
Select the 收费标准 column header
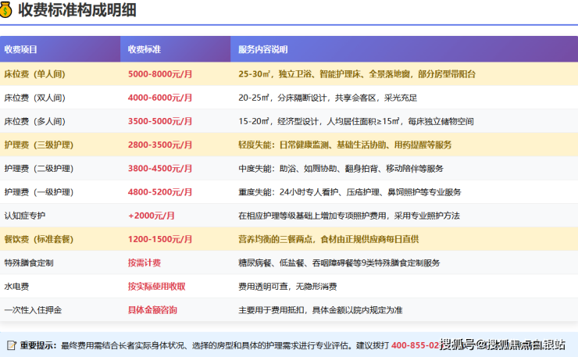pos(144,49)
